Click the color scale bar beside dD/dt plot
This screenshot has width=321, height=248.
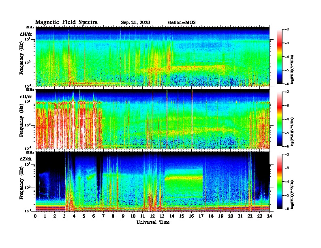[280, 119]
